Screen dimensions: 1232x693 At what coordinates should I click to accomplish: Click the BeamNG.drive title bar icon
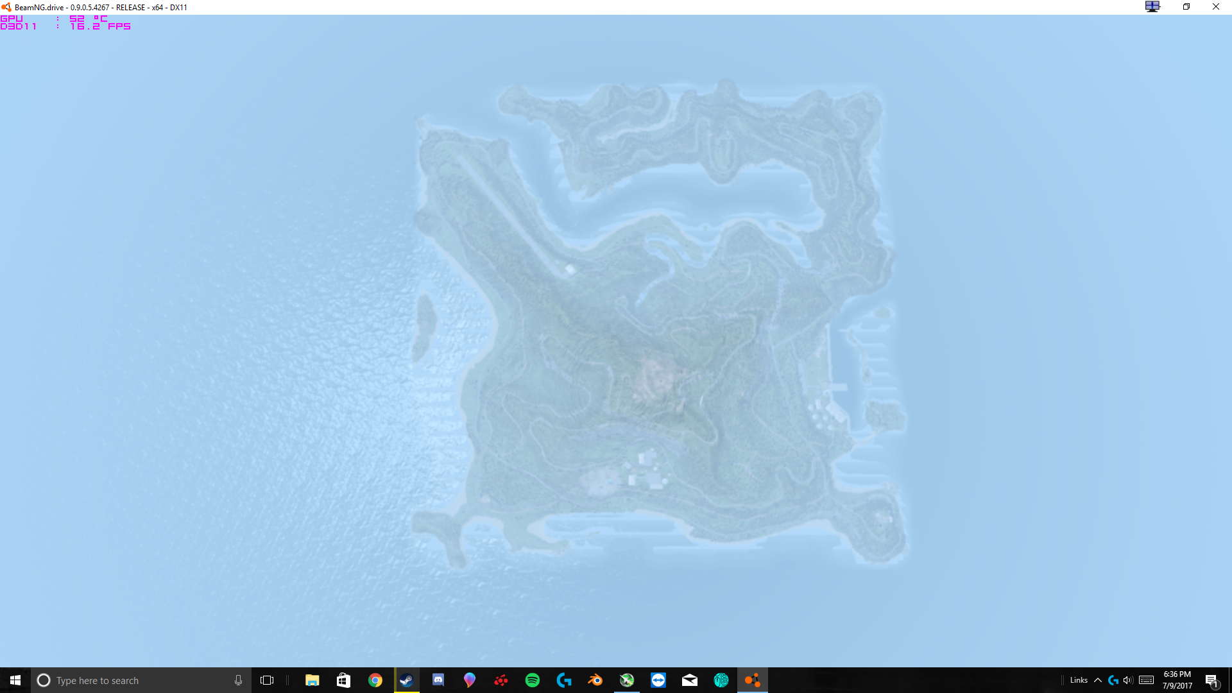point(6,7)
